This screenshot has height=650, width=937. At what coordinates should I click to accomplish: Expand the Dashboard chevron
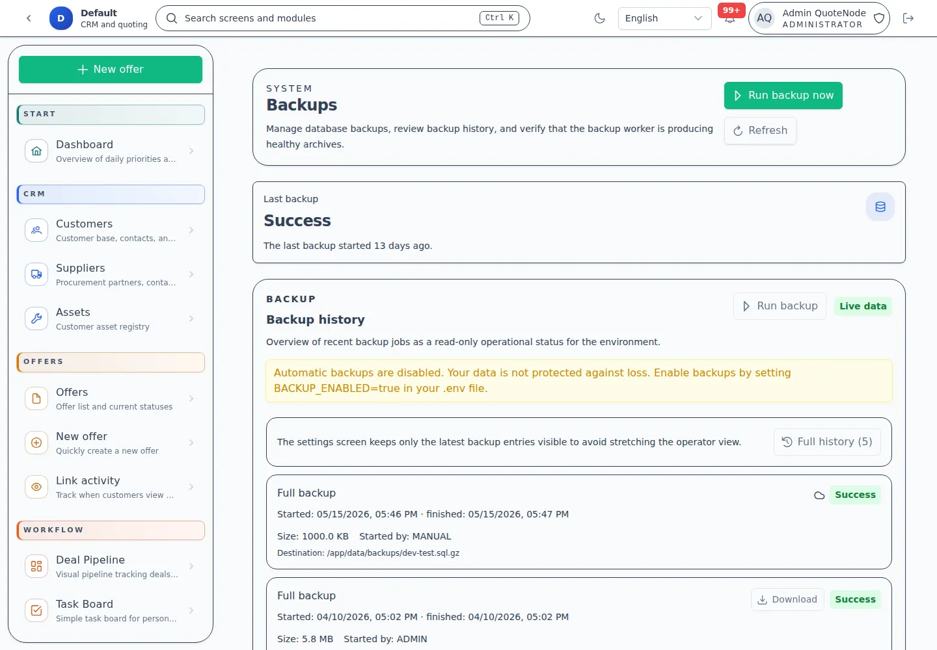[191, 151]
